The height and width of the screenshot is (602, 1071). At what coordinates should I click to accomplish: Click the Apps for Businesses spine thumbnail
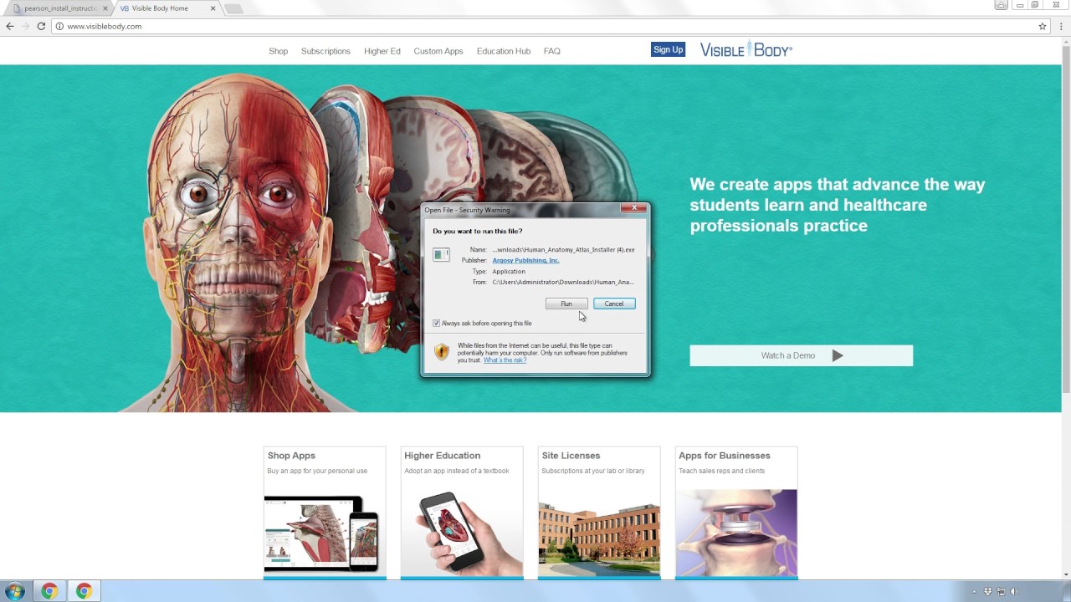[736, 533]
